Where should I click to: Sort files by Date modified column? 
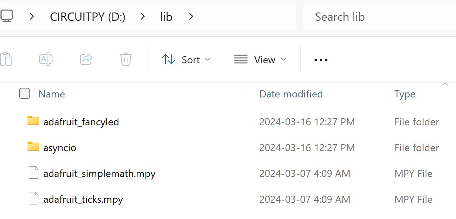pyautogui.click(x=291, y=94)
